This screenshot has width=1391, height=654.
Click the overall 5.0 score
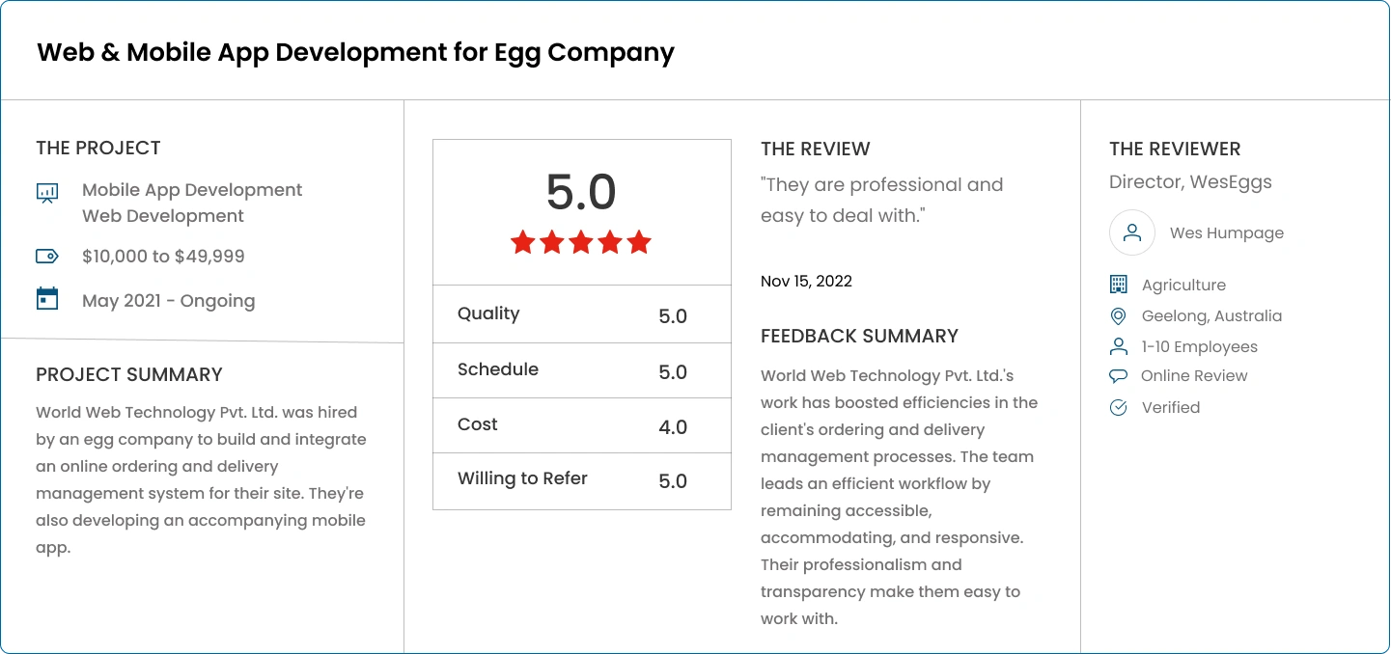point(581,192)
